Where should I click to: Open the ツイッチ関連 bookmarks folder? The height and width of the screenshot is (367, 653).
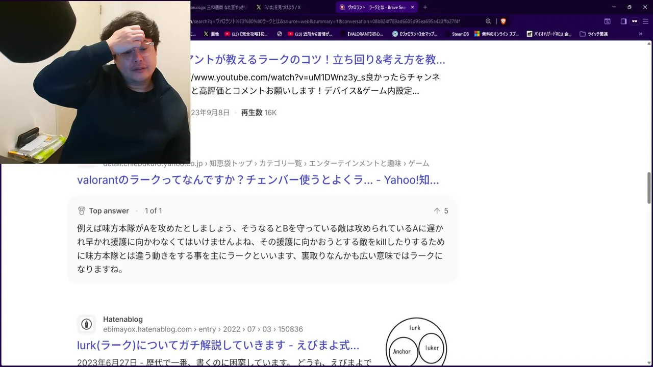coord(594,34)
